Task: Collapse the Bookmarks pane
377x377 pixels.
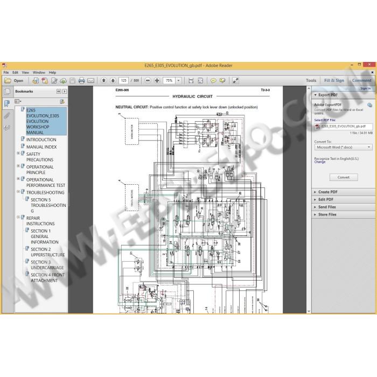Action: (x=59, y=92)
